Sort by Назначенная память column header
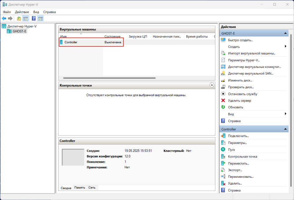This screenshot has height=200, width=294. 168,36
